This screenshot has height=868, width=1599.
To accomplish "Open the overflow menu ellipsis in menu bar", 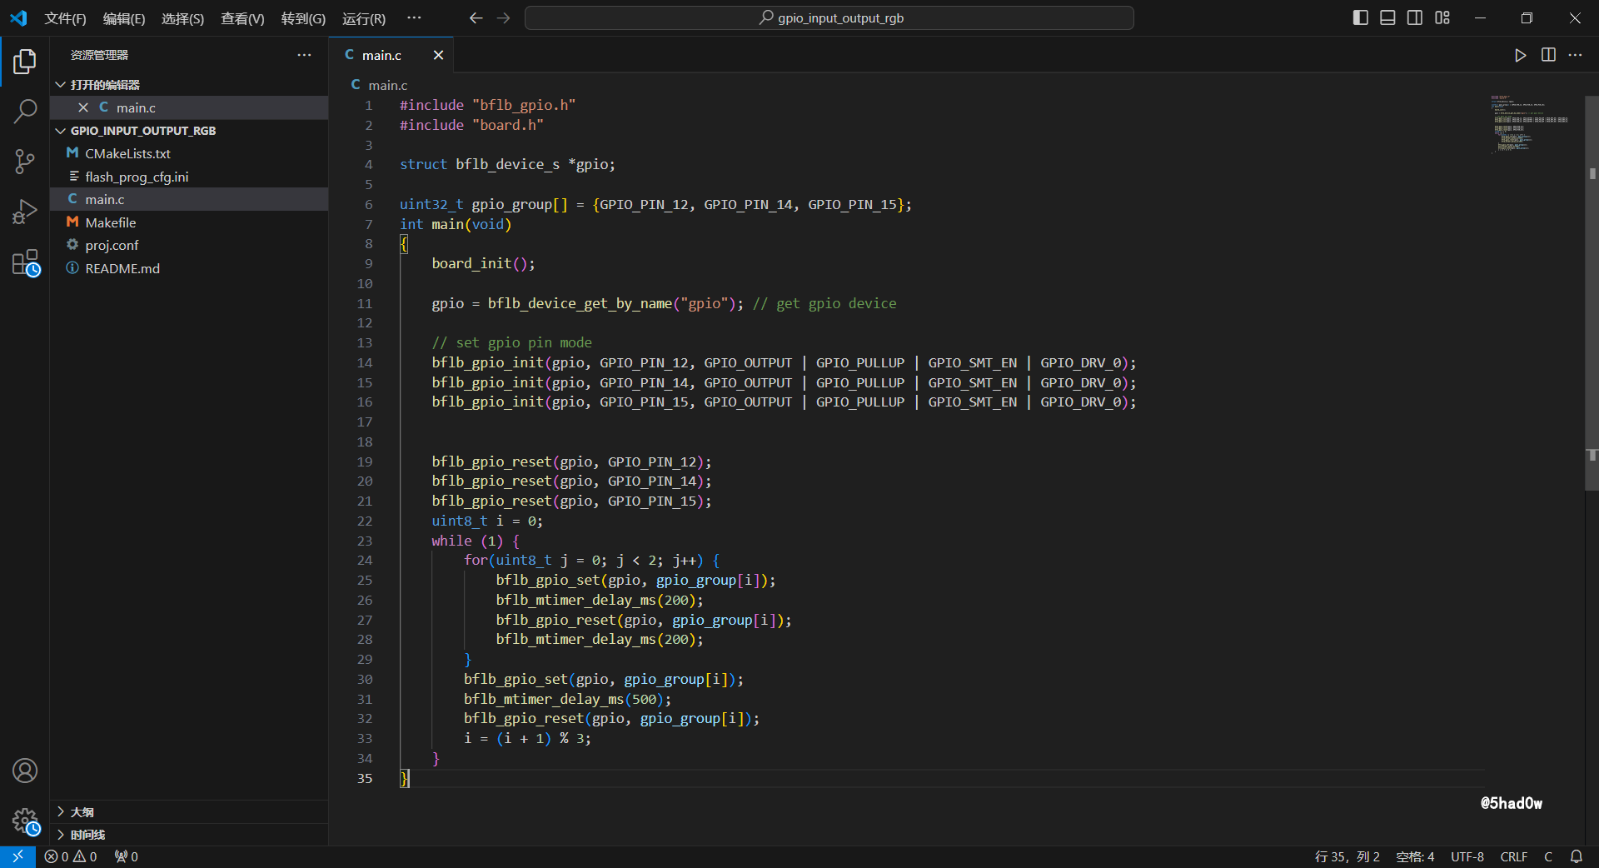I will (414, 18).
